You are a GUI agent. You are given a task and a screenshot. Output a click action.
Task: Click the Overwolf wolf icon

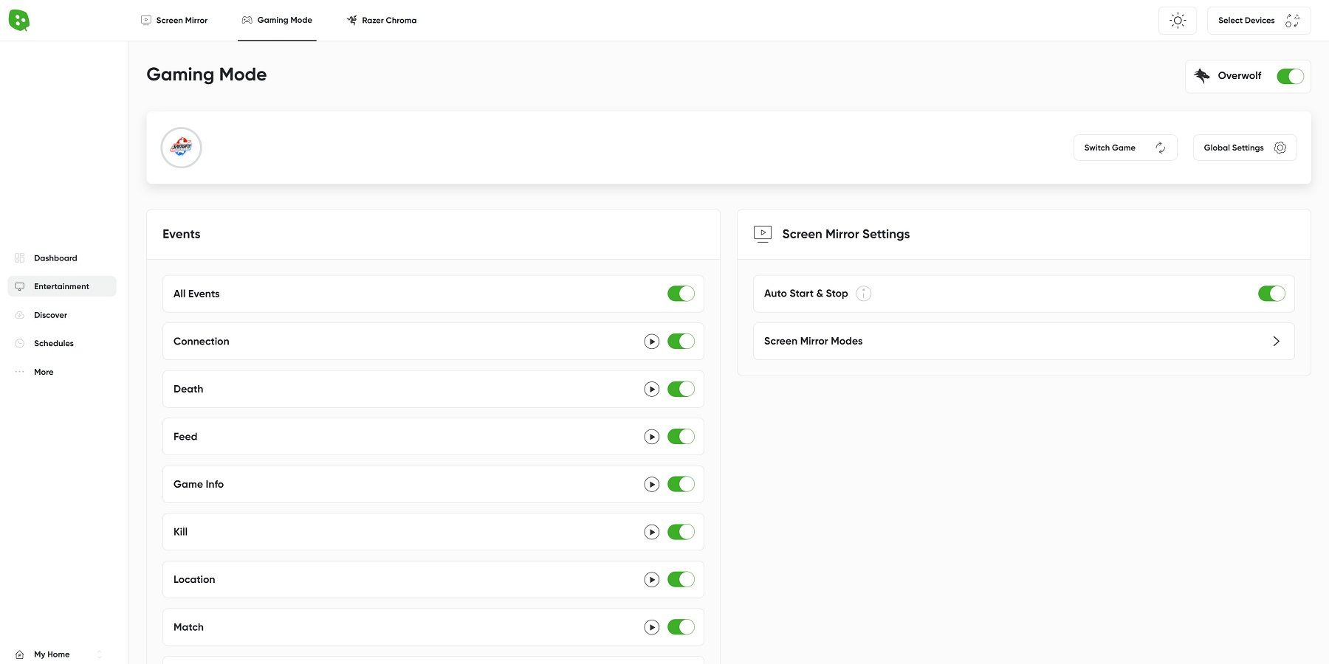1202,76
